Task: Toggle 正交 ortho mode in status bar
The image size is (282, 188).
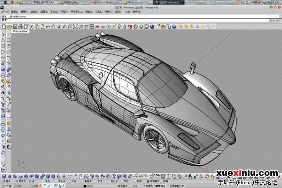Action: (135, 186)
